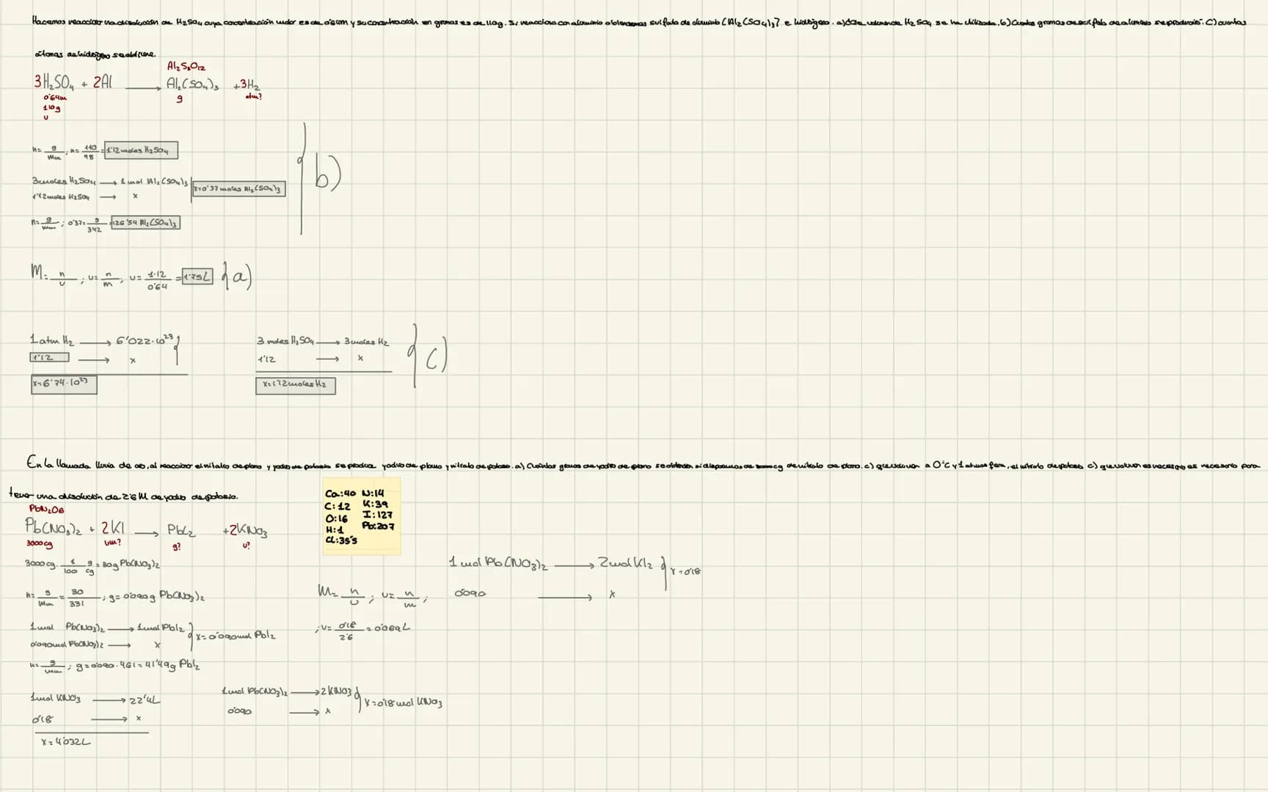Click the result "x=0'18 mol KNO₃"

click(403, 703)
